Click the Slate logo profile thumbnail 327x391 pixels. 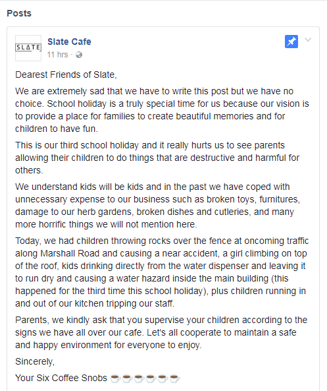[28, 48]
